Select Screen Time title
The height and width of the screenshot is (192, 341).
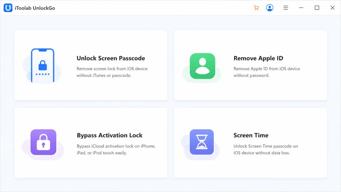[x=251, y=135]
